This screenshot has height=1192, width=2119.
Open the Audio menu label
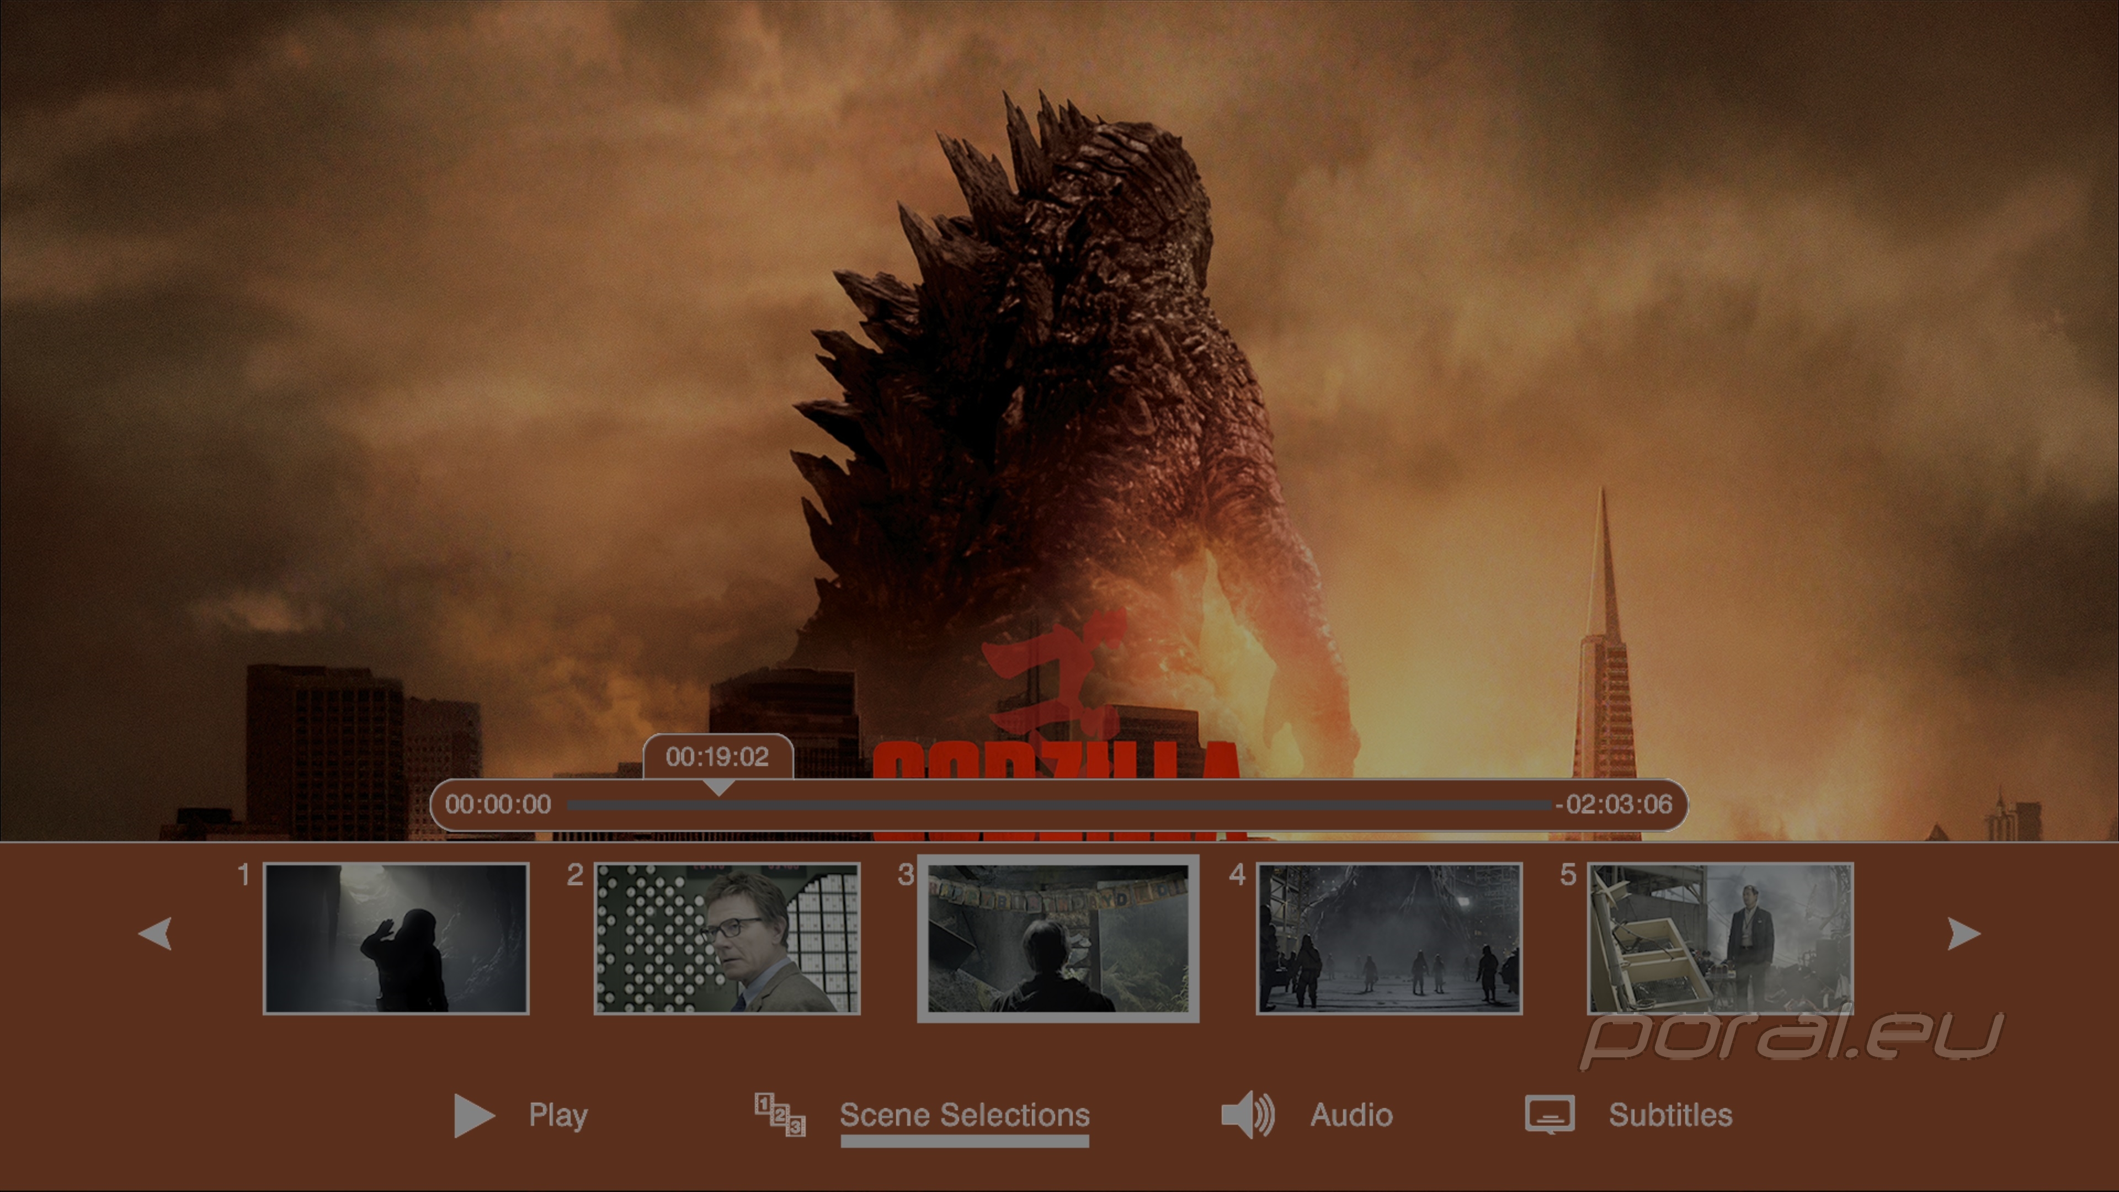point(1351,1115)
